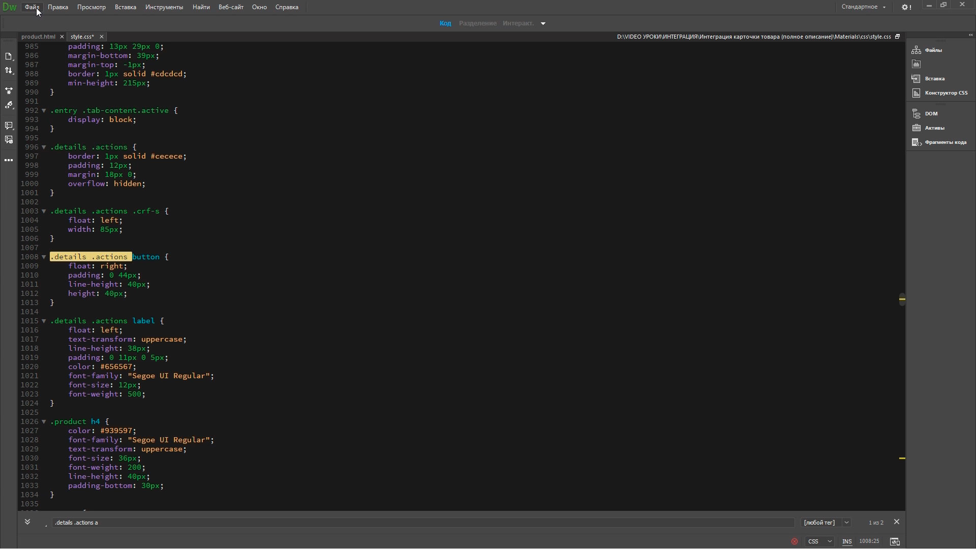Switch to Разделение split view

click(x=478, y=23)
